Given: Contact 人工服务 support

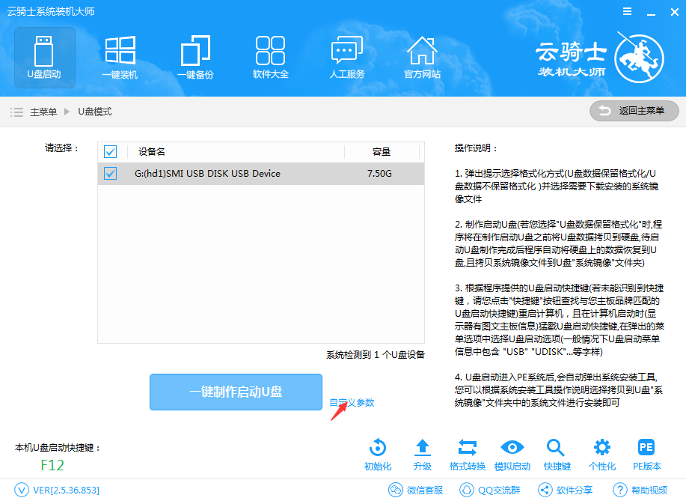Looking at the screenshot, I should pos(346,56).
